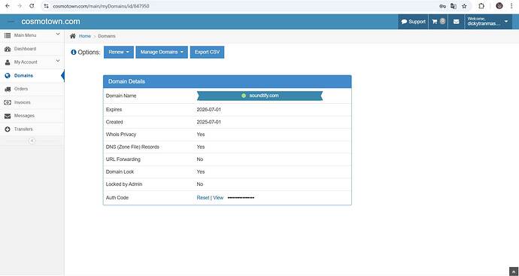Screen dimensions: 519x276
Task: Click the Domain Details panel header
Action: coord(227,81)
